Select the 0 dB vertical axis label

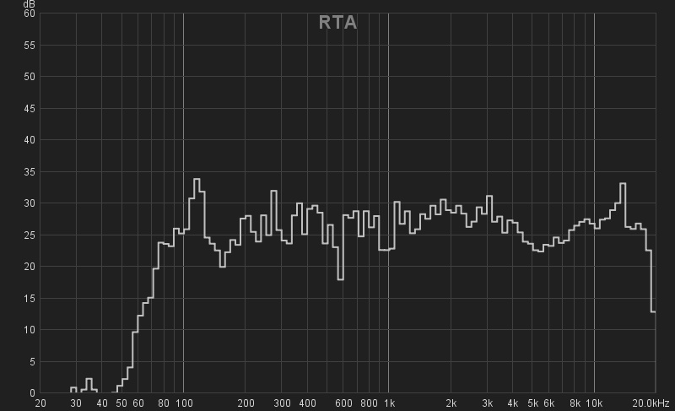click(32, 393)
